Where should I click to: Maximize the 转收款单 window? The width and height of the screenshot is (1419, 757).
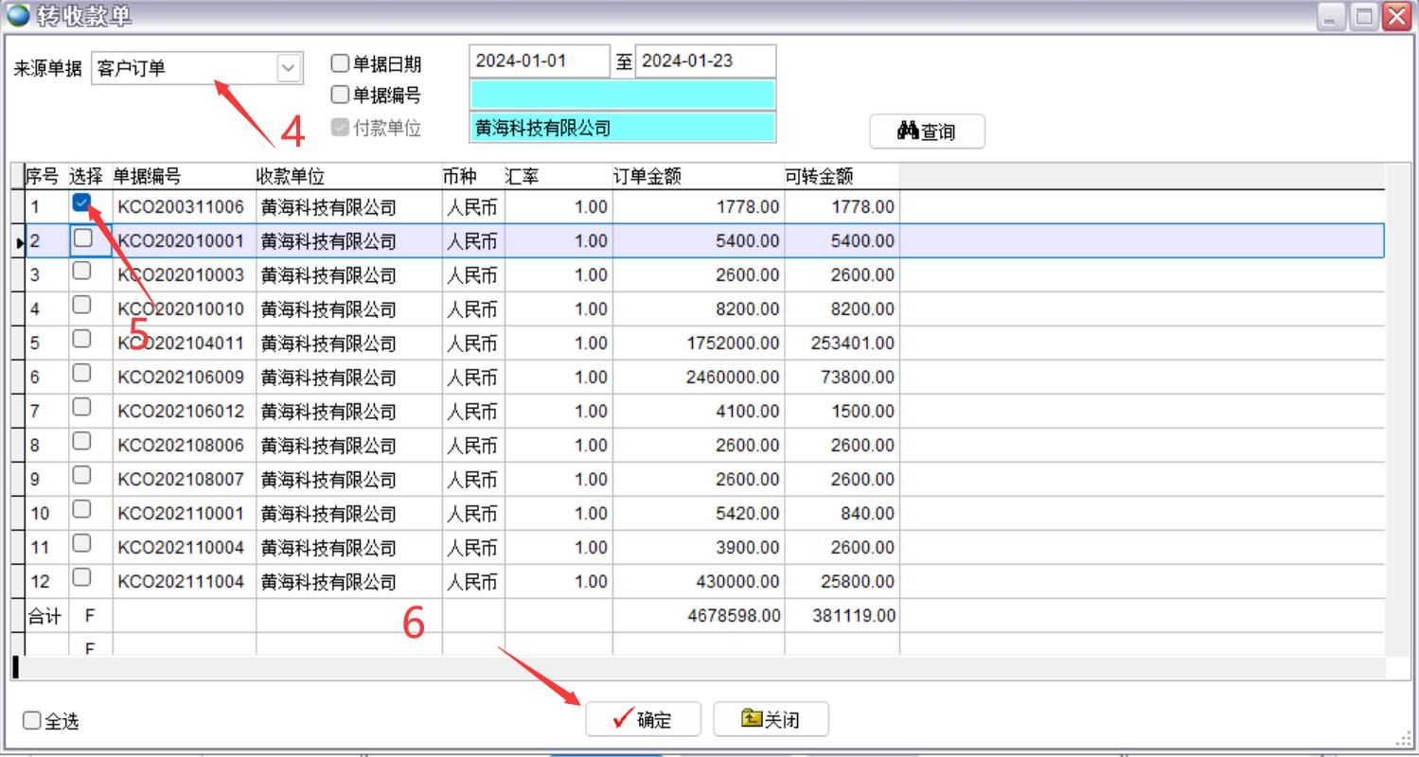pos(1364,16)
